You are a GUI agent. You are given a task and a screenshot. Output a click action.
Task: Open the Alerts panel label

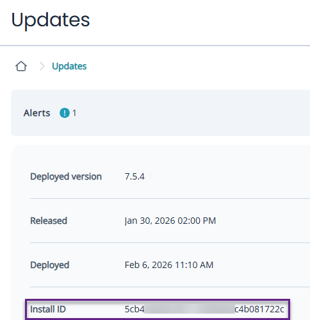[37, 113]
